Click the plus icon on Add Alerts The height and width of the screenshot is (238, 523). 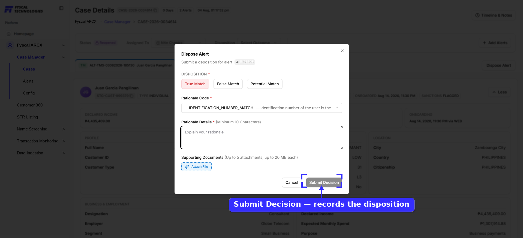[x=485, y=43]
